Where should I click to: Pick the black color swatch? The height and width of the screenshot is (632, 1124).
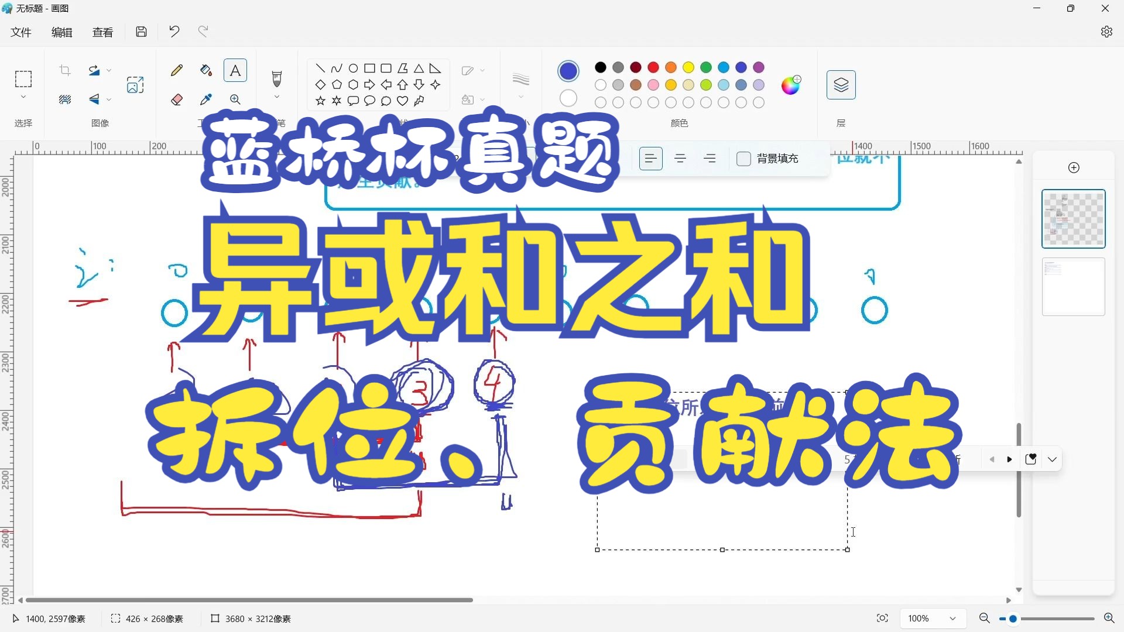pyautogui.click(x=601, y=68)
